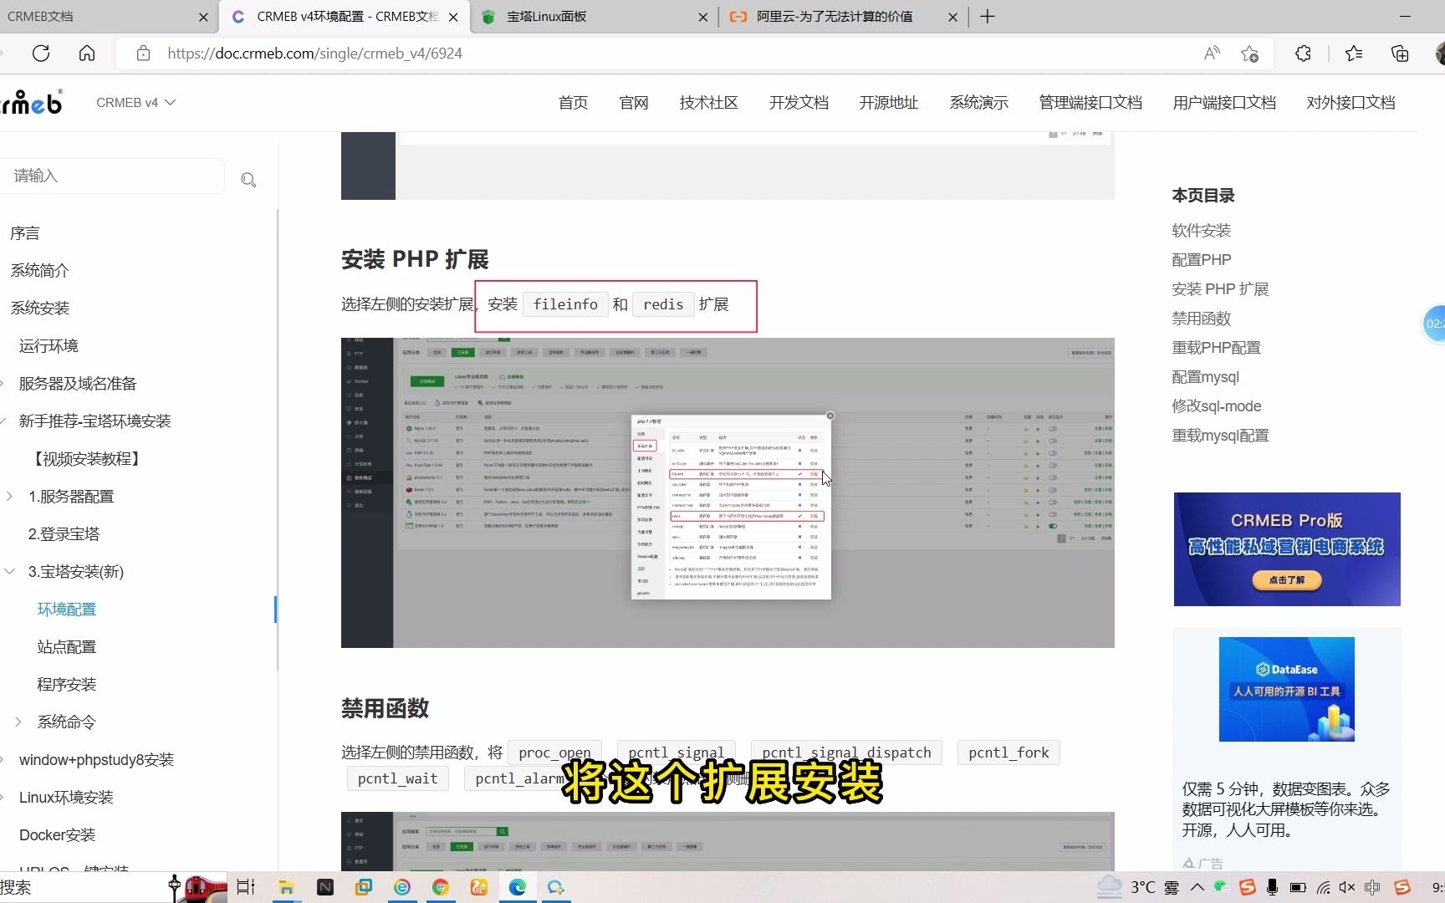Unmute system volume in the tray
This screenshot has height=903, width=1445.
click(x=1346, y=887)
